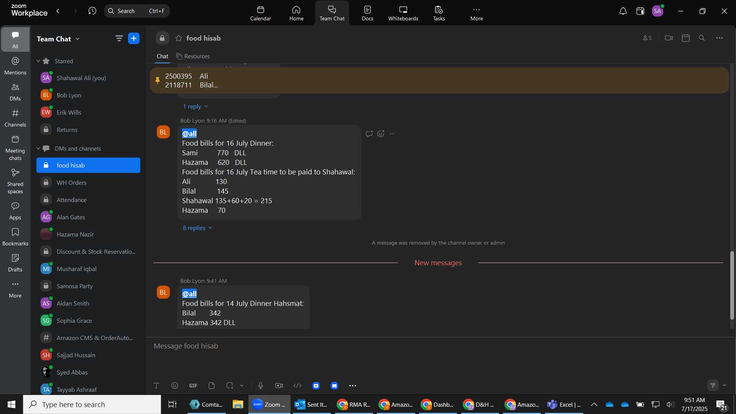Go to the Home tab
This screenshot has width=736, height=414.
pyautogui.click(x=296, y=13)
